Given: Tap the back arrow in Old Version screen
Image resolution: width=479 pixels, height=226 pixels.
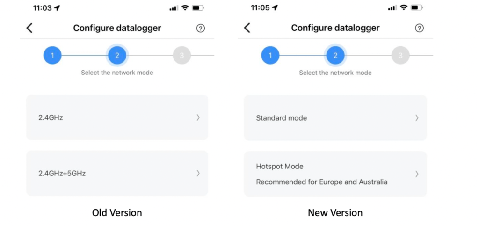Looking at the screenshot, I should [29, 28].
